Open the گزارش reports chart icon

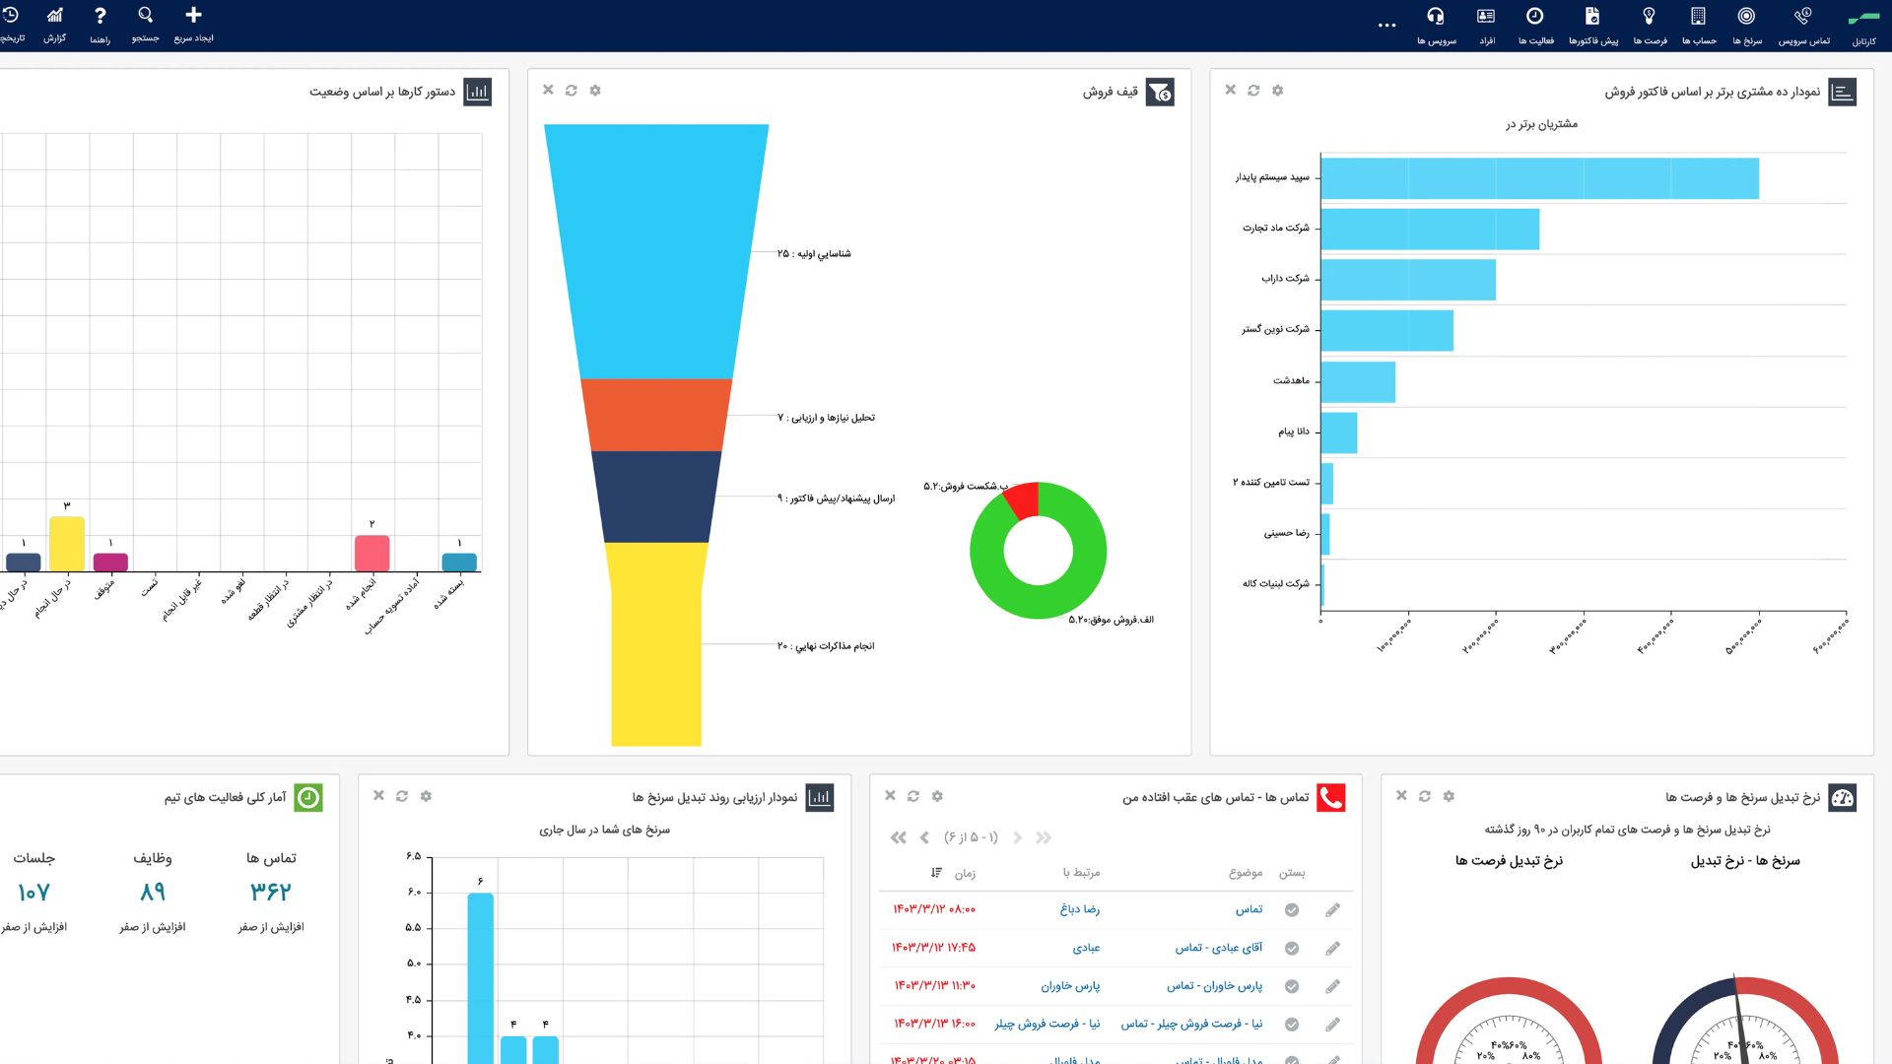click(x=55, y=16)
